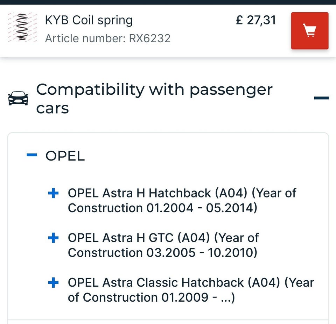Collapse the compatibility section with the minus icon
Screen dimensions: 336x324
[321, 98]
